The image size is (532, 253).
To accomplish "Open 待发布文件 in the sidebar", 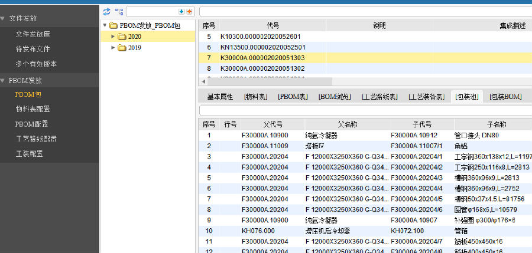I will tap(33, 49).
